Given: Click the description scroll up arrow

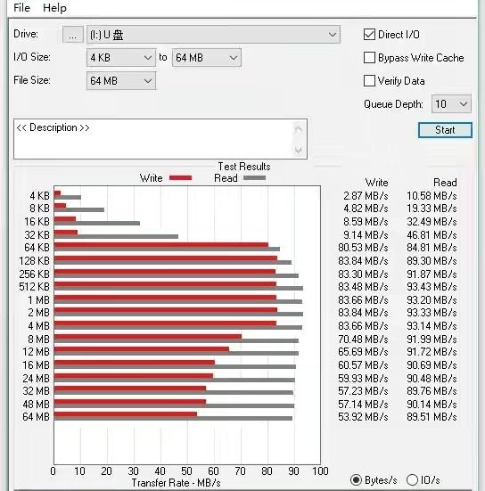Looking at the screenshot, I should coord(299,128).
